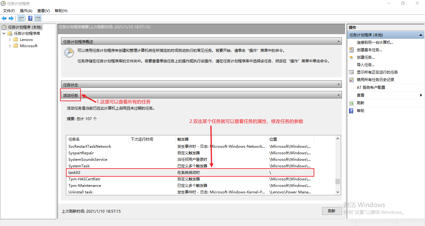This screenshot has height=226, width=425.
Task: Open the 操作(A) menu
Action: tap(26, 11)
